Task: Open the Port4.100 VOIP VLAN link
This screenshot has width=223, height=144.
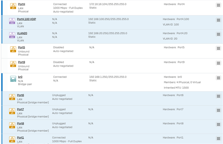Action: coord(27,19)
